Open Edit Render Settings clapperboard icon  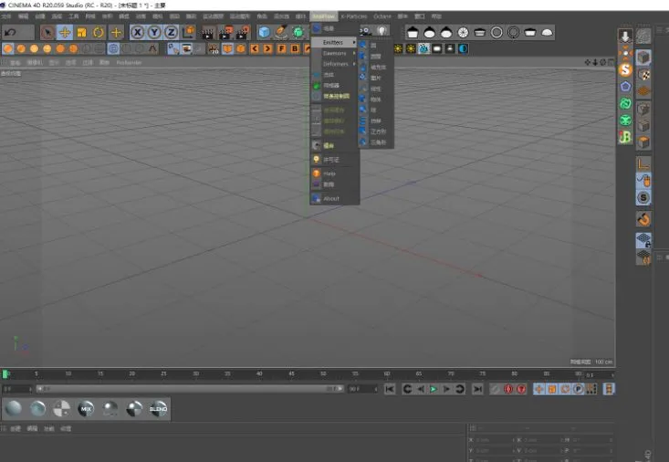243,33
